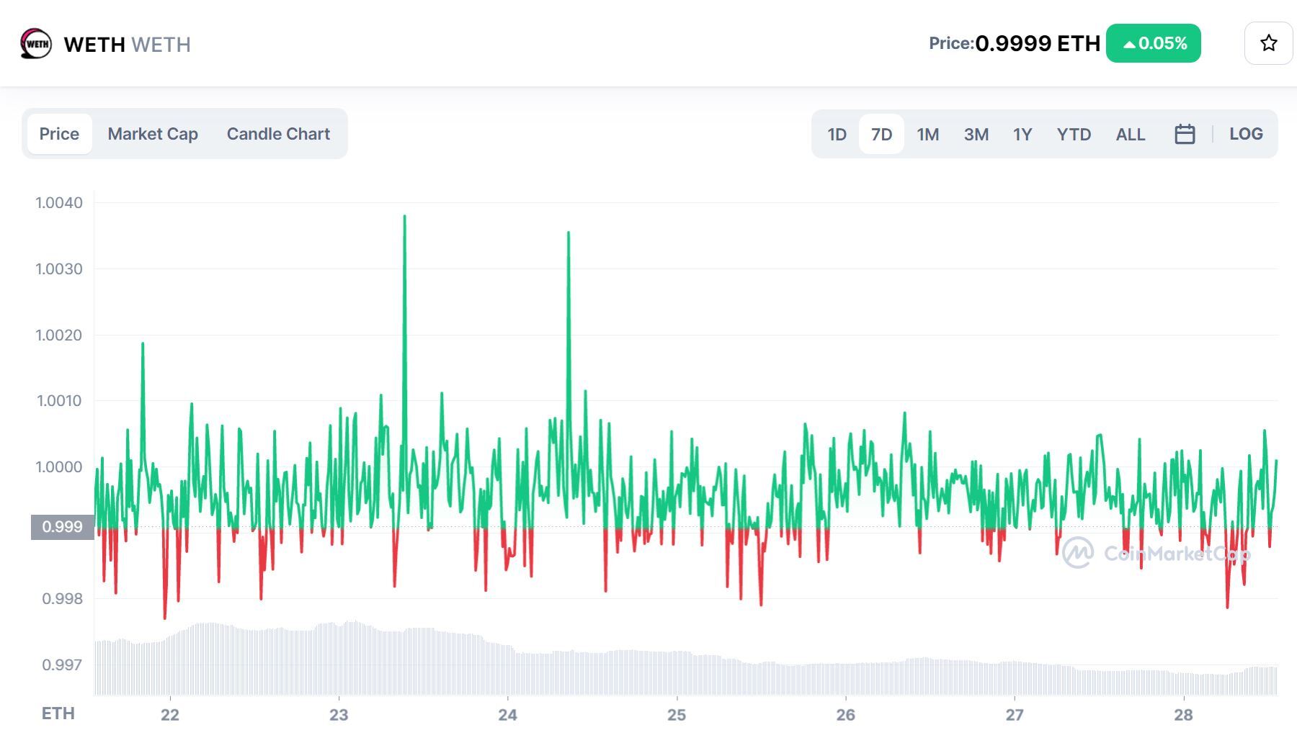
Task: Click the 1.0020 y-axis label
Action: (x=59, y=335)
